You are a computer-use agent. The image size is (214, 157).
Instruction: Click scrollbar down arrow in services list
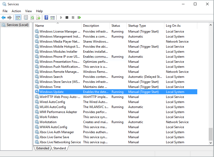coord(211,143)
